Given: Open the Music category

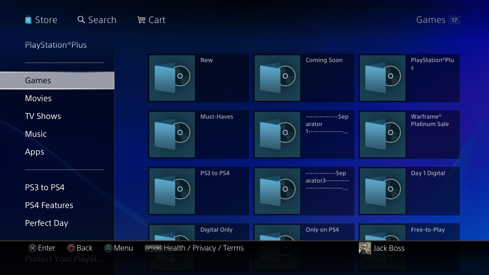Looking at the screenshot, I should 36,134.
